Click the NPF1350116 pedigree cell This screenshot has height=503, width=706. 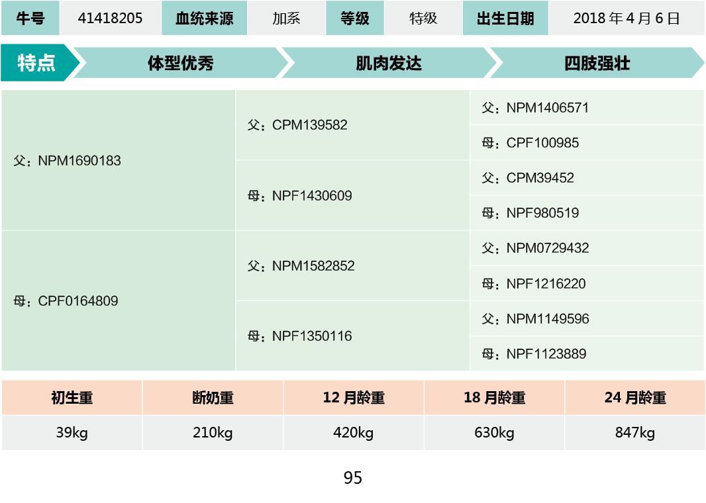[300, 336]
